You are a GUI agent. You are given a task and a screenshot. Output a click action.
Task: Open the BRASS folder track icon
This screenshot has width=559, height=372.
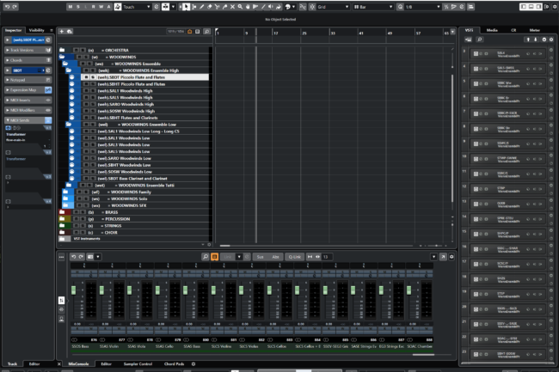(x=63, y=211)
